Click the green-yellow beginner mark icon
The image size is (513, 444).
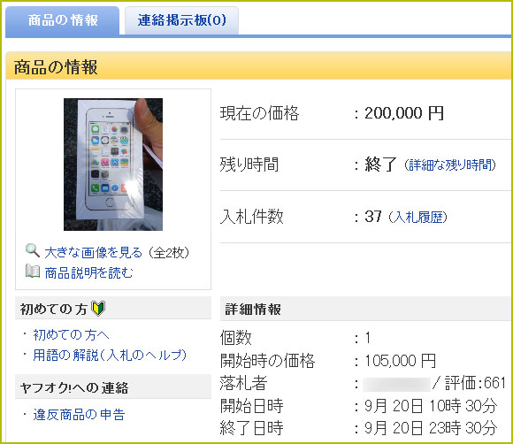click(x=98, y=309)
